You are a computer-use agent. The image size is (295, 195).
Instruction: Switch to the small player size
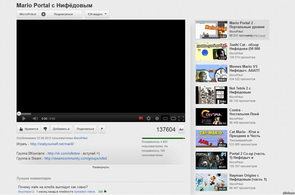(x=165, y=119)
